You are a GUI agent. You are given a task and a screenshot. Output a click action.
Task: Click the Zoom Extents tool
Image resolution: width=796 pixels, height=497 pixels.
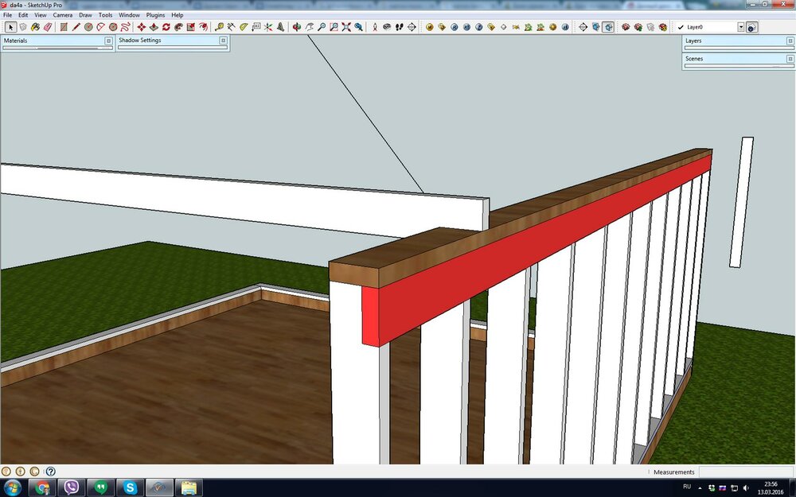[346, 27]
